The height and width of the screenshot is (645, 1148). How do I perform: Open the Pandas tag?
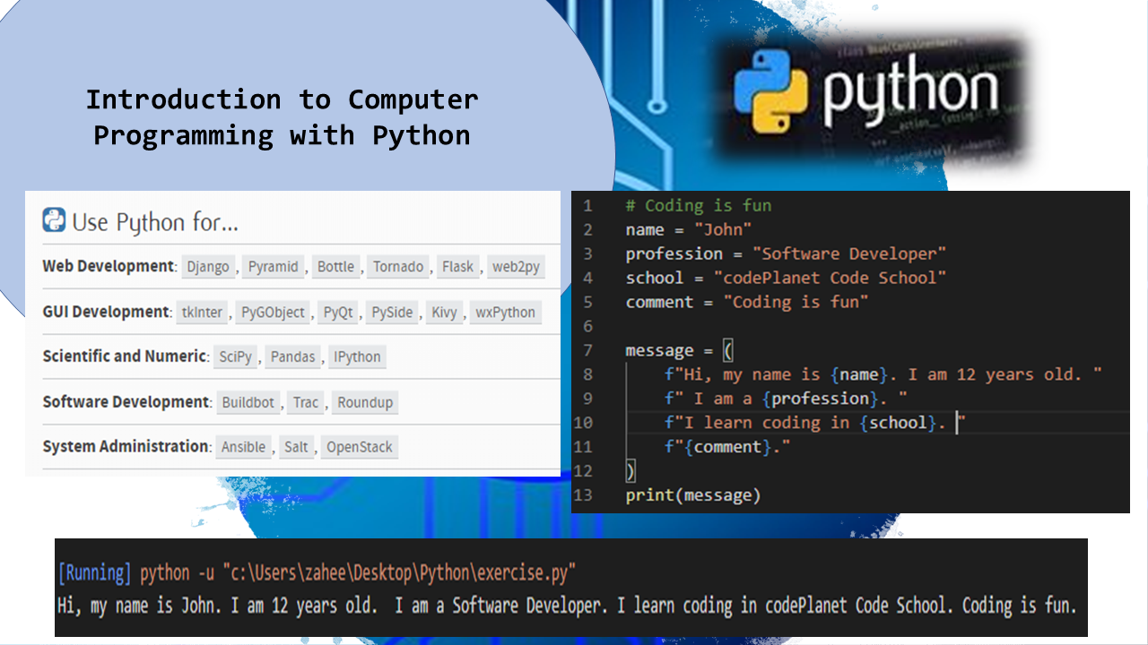(293, 357)
